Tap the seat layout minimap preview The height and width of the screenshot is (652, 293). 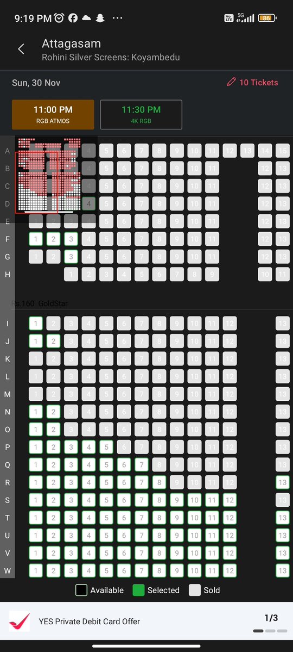click(x=49, y=176)
